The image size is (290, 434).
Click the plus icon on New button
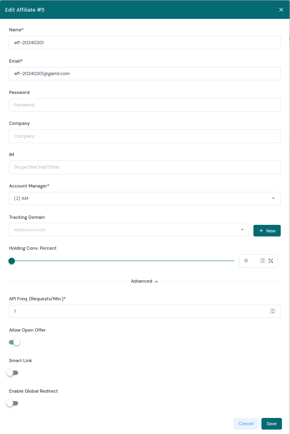[261, 230]
